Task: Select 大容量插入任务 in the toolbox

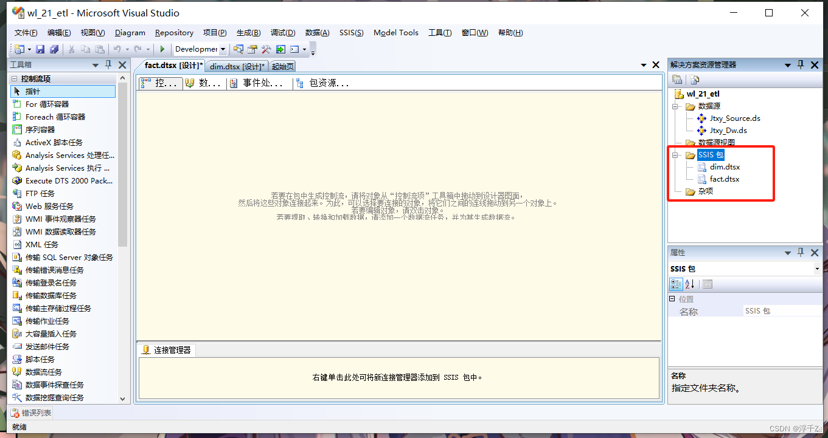Action: pyautogui.click(x=63, y=334)
